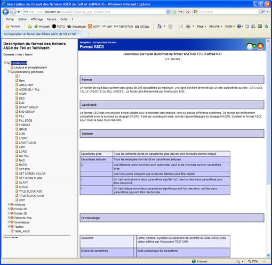Open the AIM favorite link
Viewport: 272px width, 265px height.
[x=107, y=27]
